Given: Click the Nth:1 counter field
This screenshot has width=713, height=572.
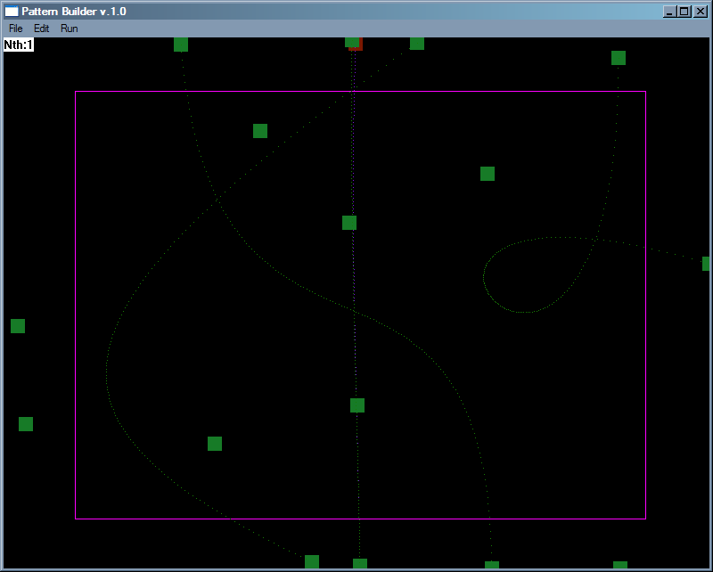Looking at the screenshot, I should (20, 43).
